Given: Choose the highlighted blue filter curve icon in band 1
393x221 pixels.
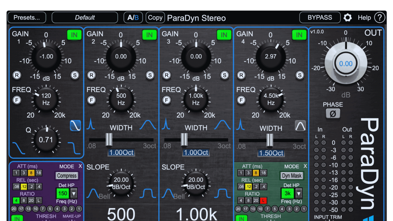Looking at the screenshot, I should point(75,125).
